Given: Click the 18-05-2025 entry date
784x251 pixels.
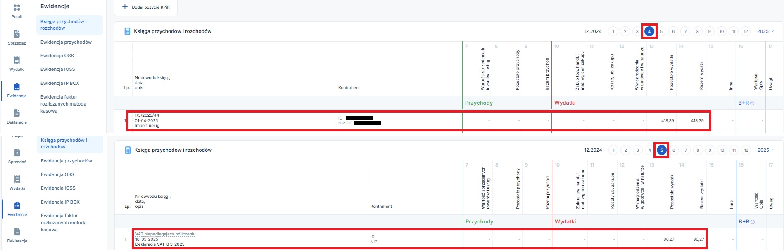Looking at the screenshot, I should [x=147, y=239].
